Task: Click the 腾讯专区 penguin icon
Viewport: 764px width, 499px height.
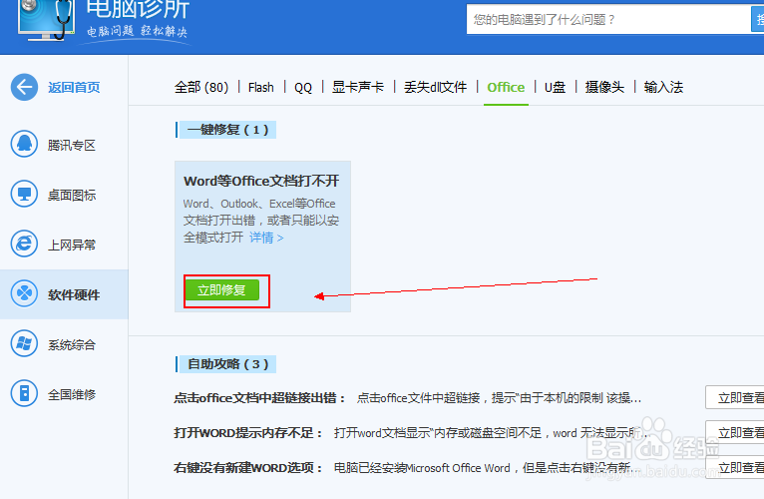Action: 24,144
